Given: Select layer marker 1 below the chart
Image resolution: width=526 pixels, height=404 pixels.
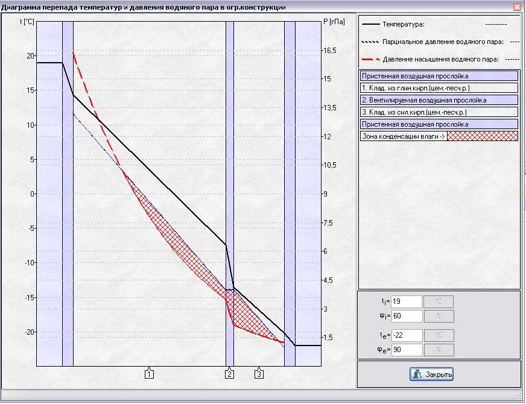Looking at the screenshot, I should (149, 373).
